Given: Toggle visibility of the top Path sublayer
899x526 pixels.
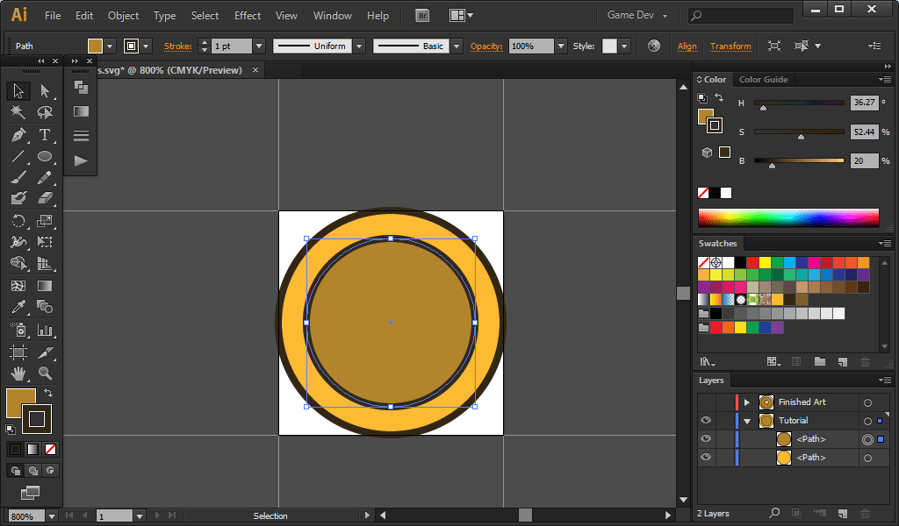Looking at the screenshot, I should [x=706, y=439].
